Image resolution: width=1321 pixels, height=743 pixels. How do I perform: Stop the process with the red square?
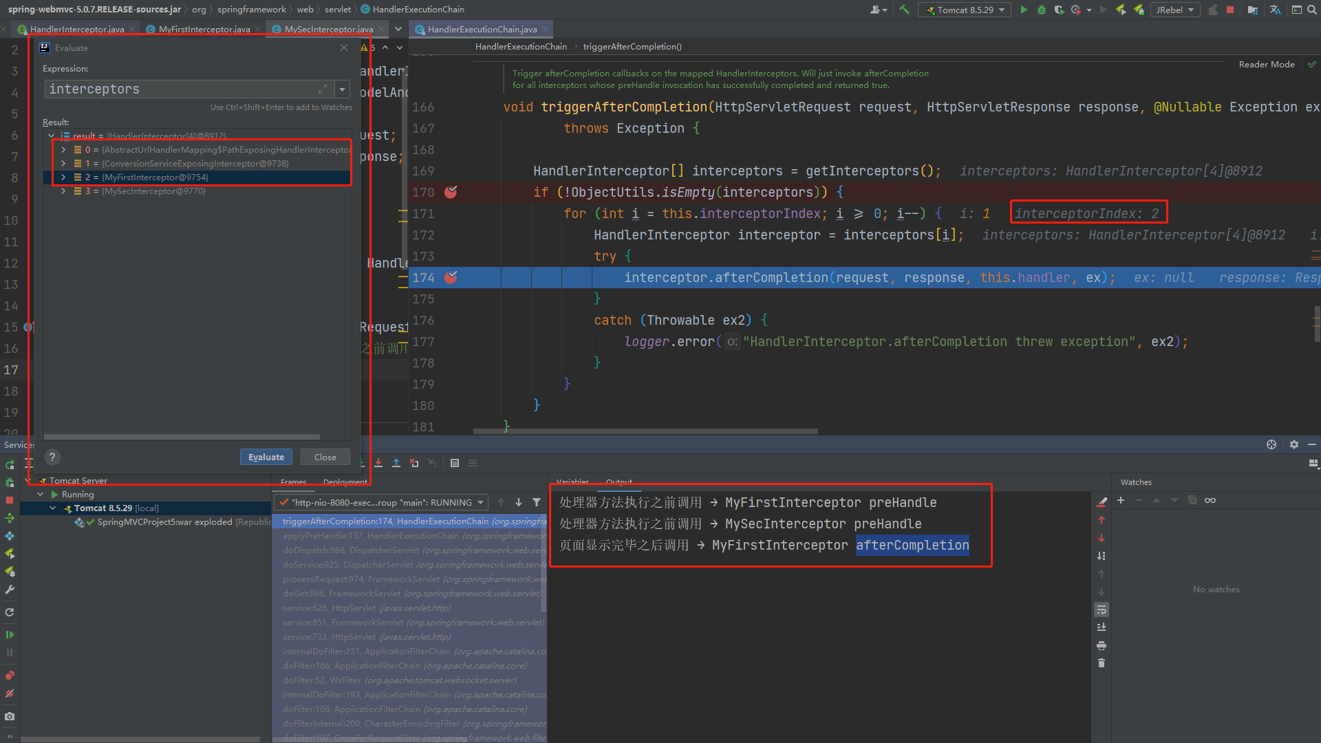[x=1230, y=10]
